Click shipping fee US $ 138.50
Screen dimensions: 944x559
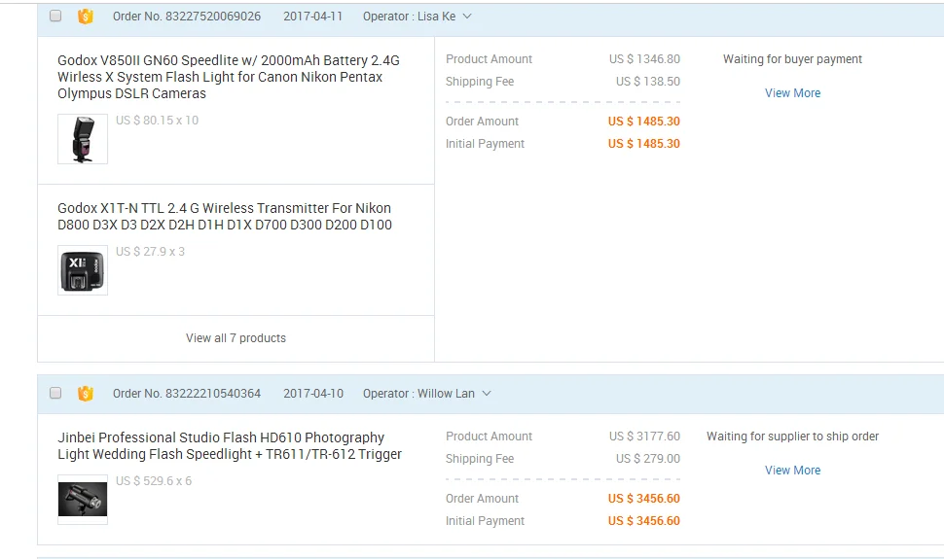point(648,82)
